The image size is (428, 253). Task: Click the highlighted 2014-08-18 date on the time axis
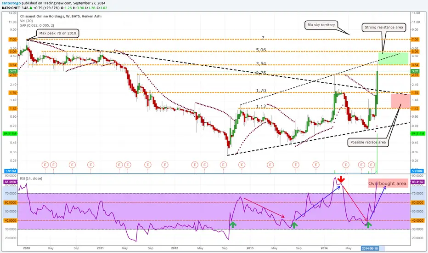(x=370, y=248)
